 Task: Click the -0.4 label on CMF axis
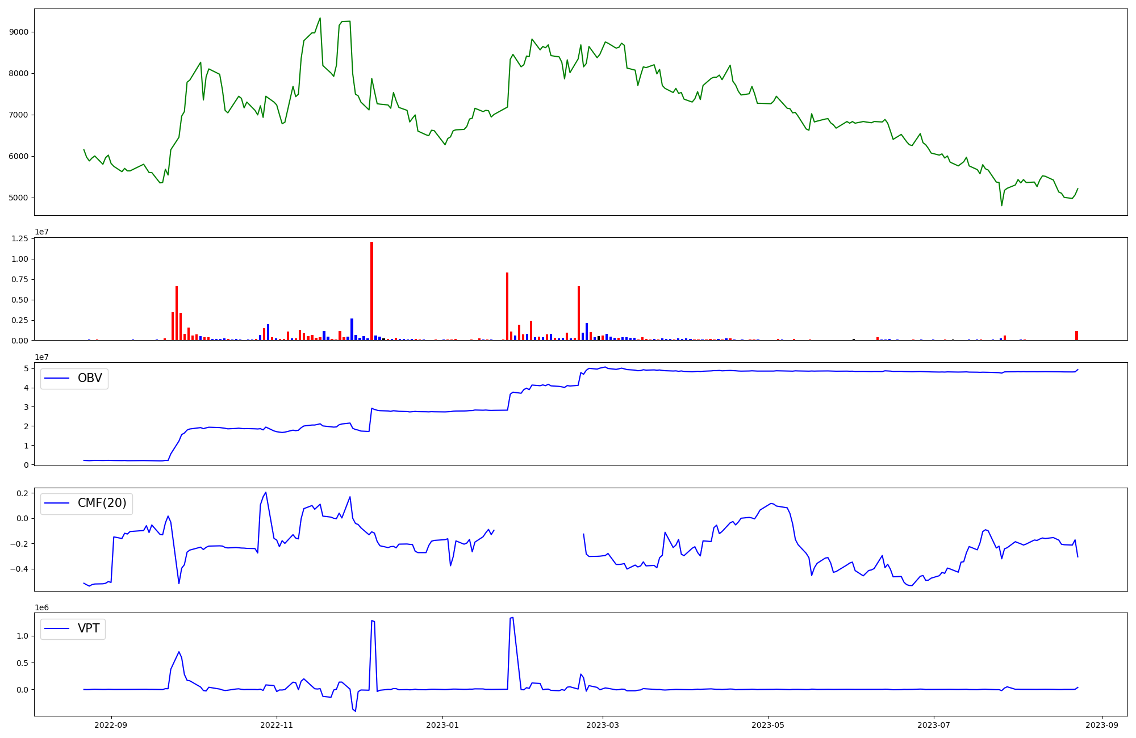(19, 569)
